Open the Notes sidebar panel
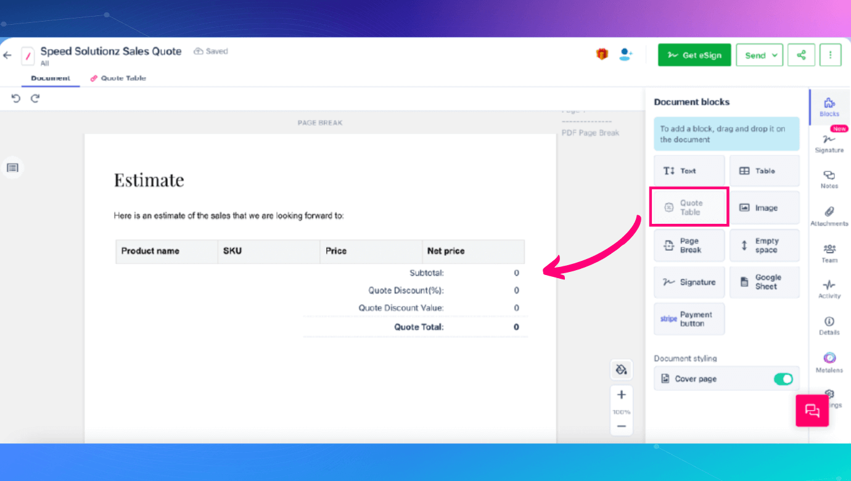 829,179
